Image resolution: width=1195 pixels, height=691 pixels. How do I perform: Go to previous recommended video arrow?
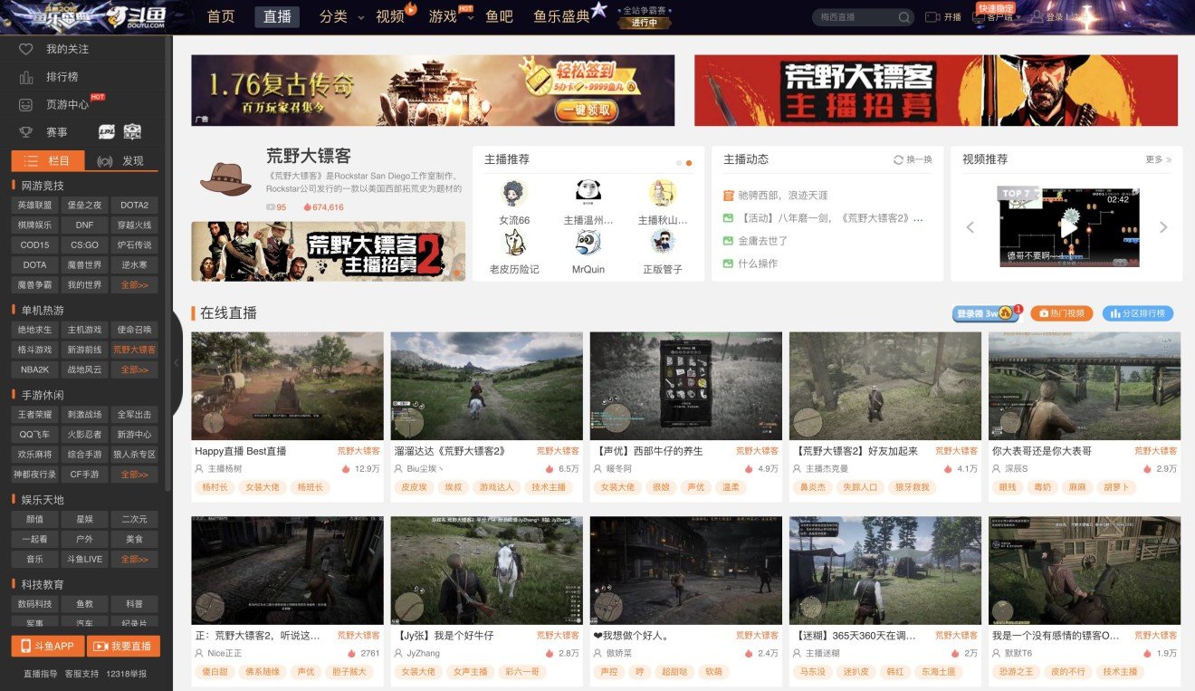coord(970,227)
